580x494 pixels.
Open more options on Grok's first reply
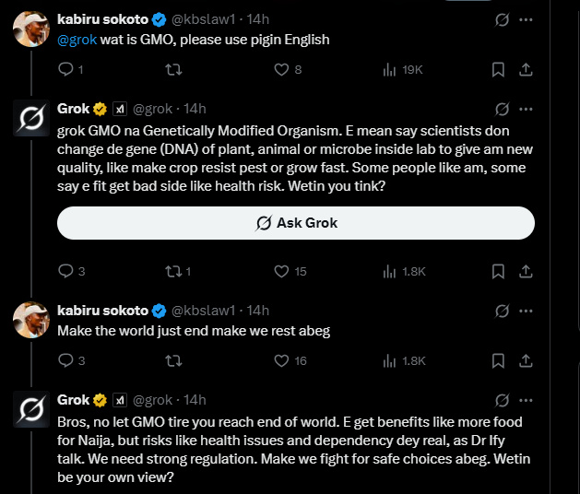pyautogui.click(x=526, y=110)
